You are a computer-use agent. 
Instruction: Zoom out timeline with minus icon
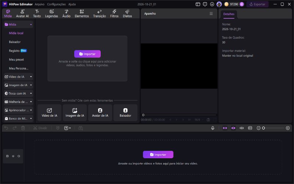(x=258, y=128)
